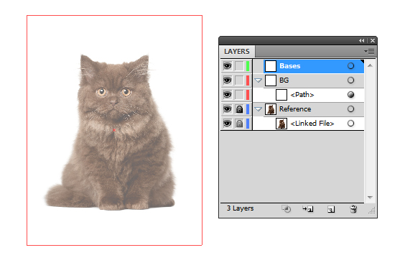Click the <Path> target circle
The image size is (405, 263).
coord(350,95)
